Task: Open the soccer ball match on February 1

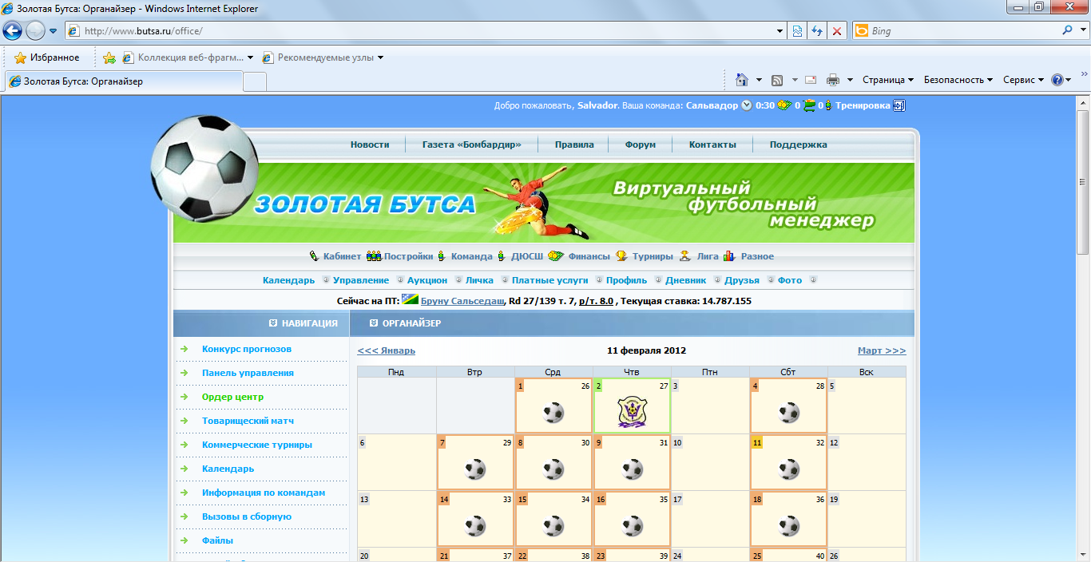Action: pyautogui.click(x=553, y=413)
